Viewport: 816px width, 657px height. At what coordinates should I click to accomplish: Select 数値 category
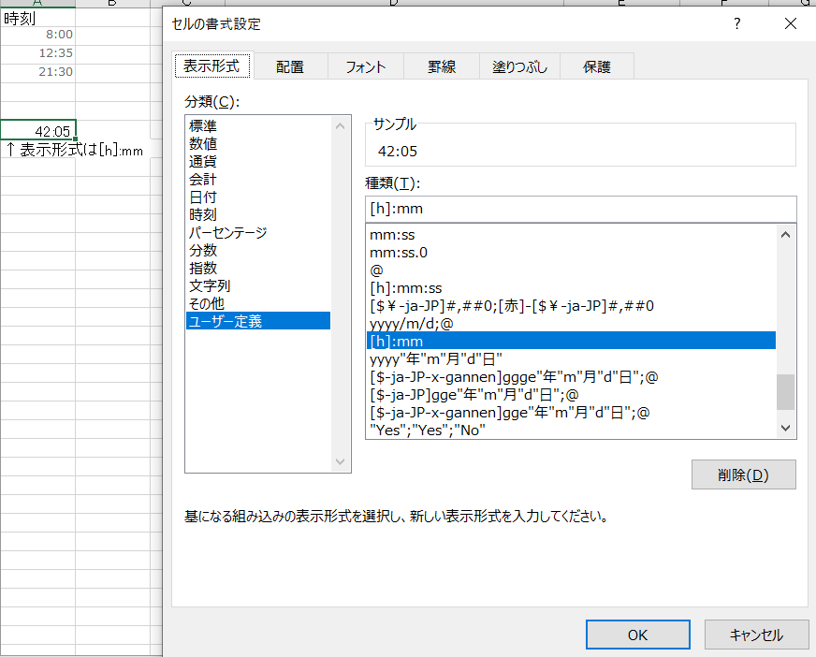(x=258, y=144)
